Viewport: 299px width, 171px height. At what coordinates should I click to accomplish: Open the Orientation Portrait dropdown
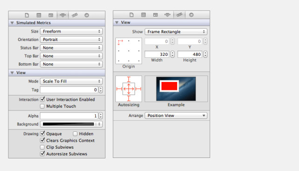point(71,40)
